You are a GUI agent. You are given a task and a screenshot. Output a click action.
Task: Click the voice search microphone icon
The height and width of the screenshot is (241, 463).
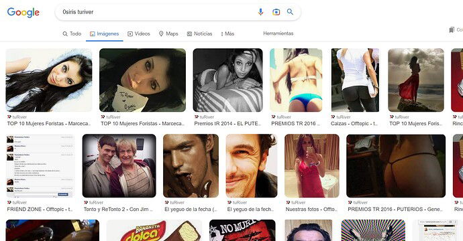click(x=260, y=12)
